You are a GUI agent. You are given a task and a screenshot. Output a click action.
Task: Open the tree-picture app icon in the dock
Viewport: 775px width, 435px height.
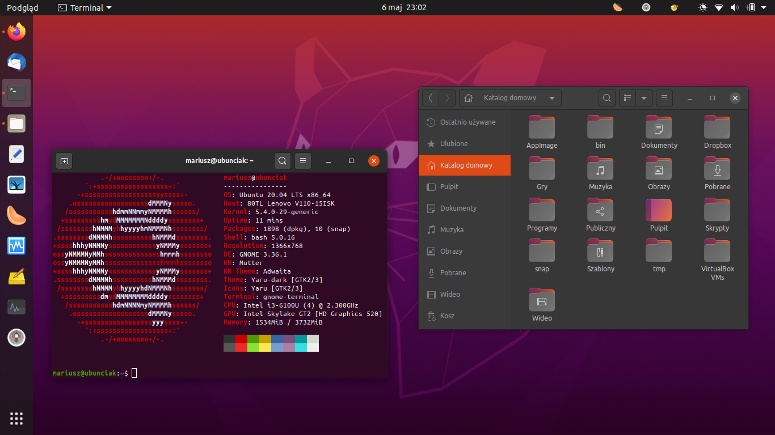16,185
